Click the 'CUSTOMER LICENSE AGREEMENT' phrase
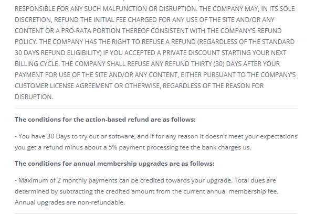 (x=64, y=85)
